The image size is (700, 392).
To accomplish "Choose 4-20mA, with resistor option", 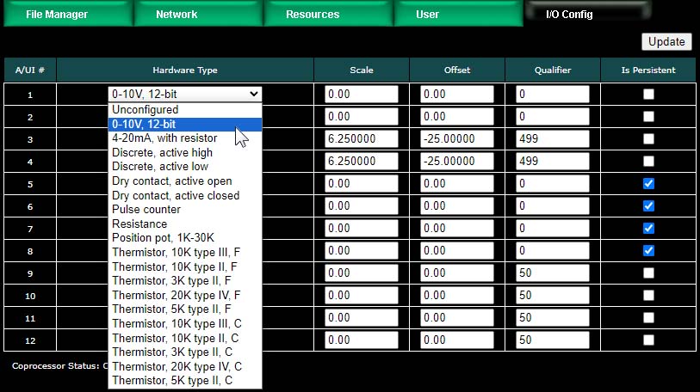I will pos(164,138).
